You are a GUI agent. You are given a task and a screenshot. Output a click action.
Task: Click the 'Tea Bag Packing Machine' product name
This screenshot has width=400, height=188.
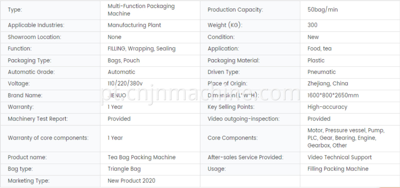pos(141,157)
